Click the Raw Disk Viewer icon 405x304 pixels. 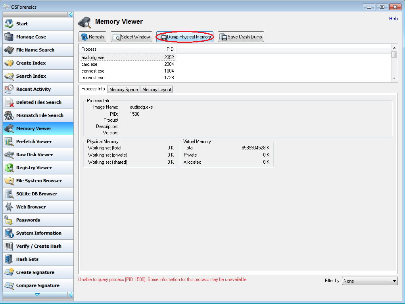(9, 155)
